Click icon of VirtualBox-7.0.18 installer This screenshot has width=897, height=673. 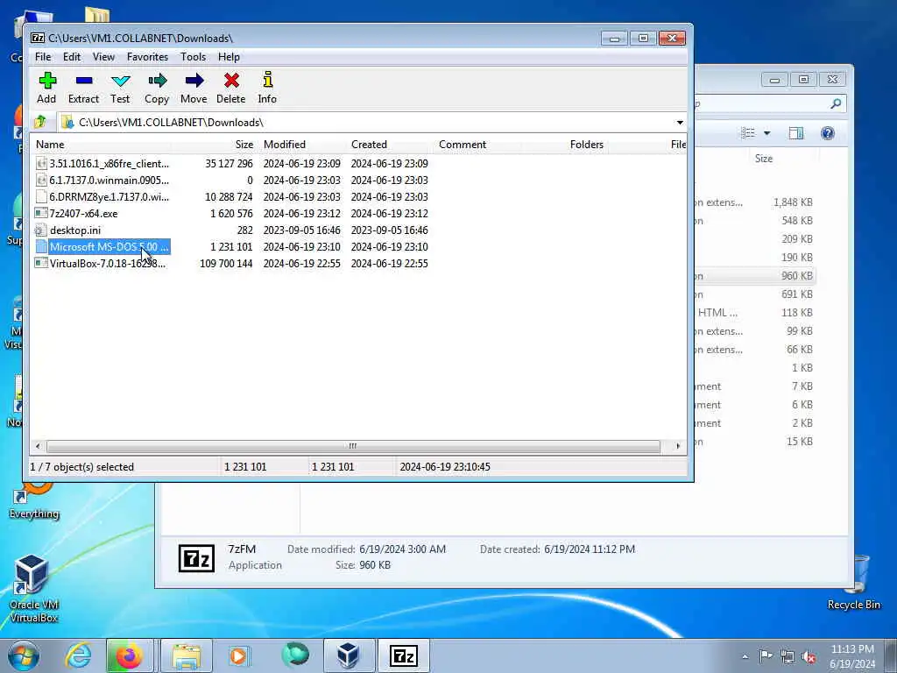click(40, 263)
